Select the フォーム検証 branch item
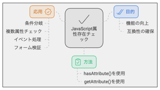This screenshot has height=90, width=160. click(x=28, y=48)
